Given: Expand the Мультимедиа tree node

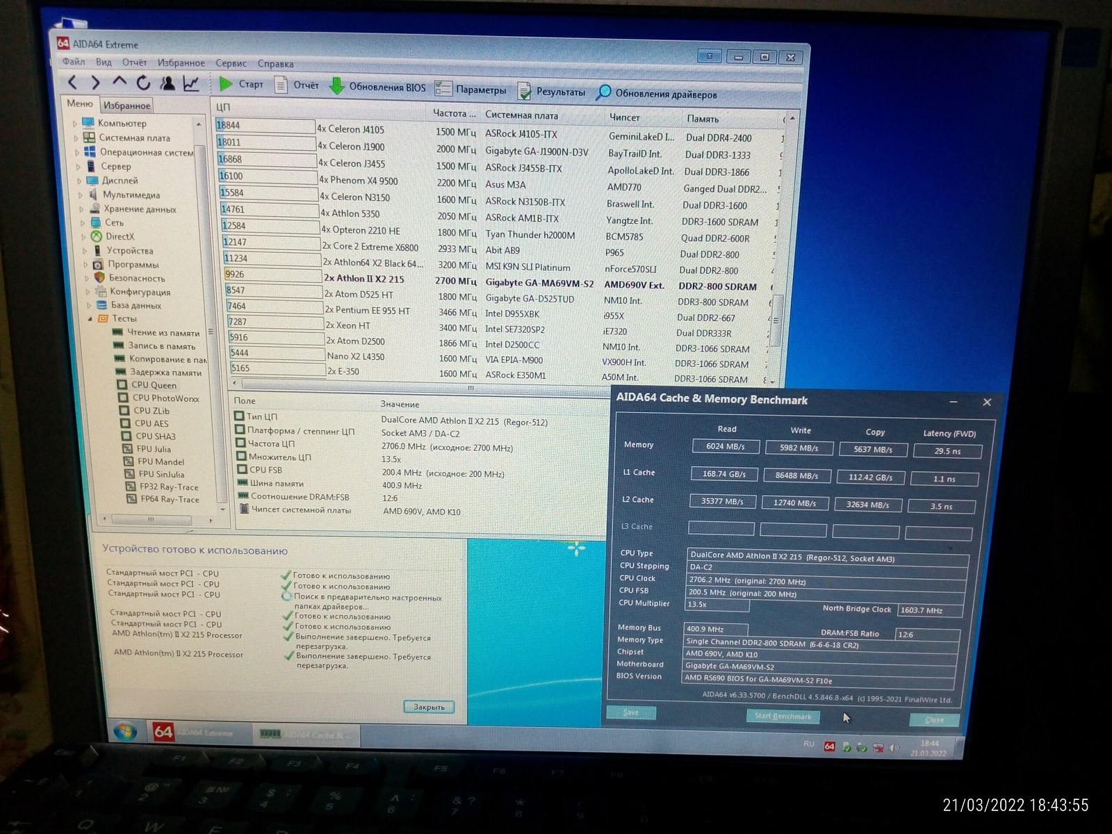Looking at the screenshot, I should (x=81, y=195).
